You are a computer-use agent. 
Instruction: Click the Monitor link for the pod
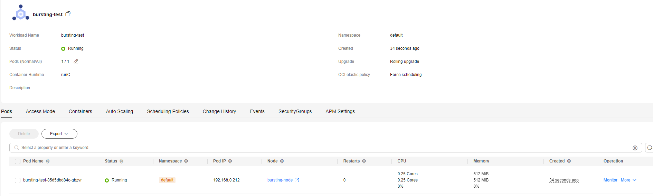[x=611, y=180]
